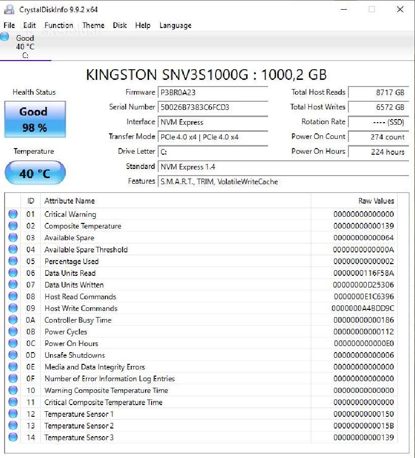Click the status circle for Temperature Sensor 1
Screen dimensions: 415x458
tap(13, 414)
